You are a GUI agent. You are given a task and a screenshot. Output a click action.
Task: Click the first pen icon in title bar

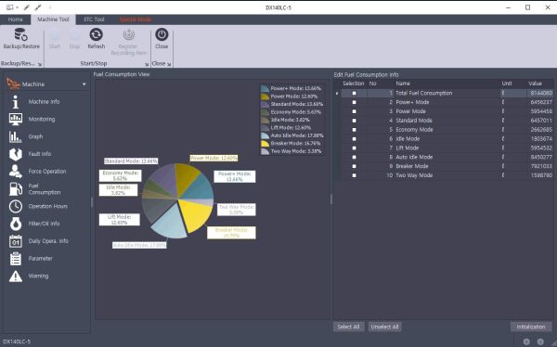pyautogui.click(x=27, y=7)
